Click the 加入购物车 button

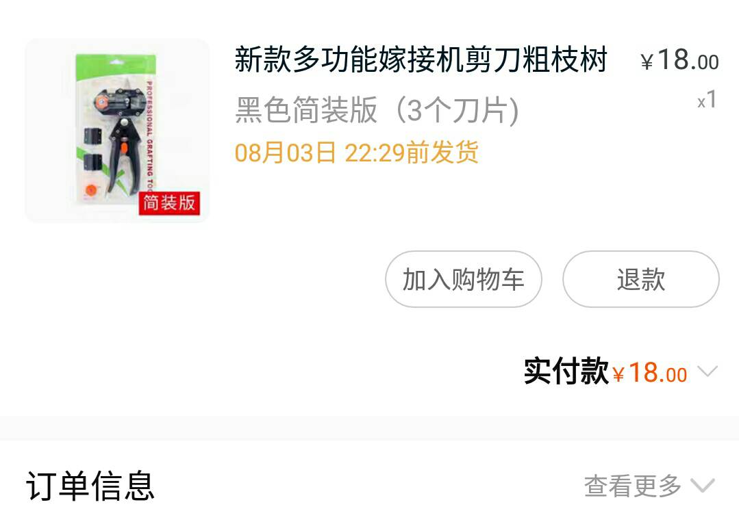pyautogui.click(x=463, y=279)
